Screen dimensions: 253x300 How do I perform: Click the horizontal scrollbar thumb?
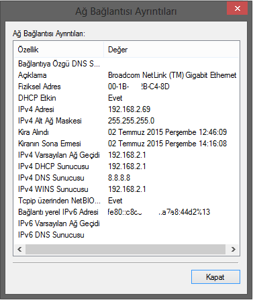coord(125,249)
